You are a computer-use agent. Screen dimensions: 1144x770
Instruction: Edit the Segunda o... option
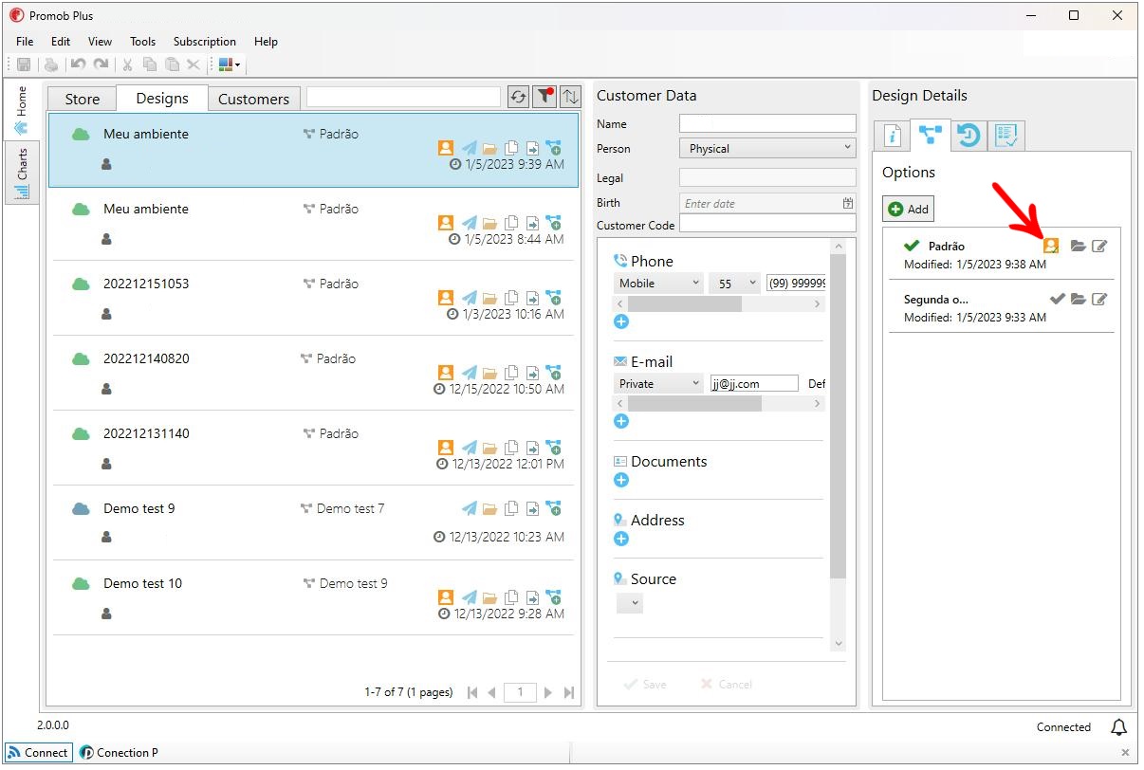(x=1099, y=299)
